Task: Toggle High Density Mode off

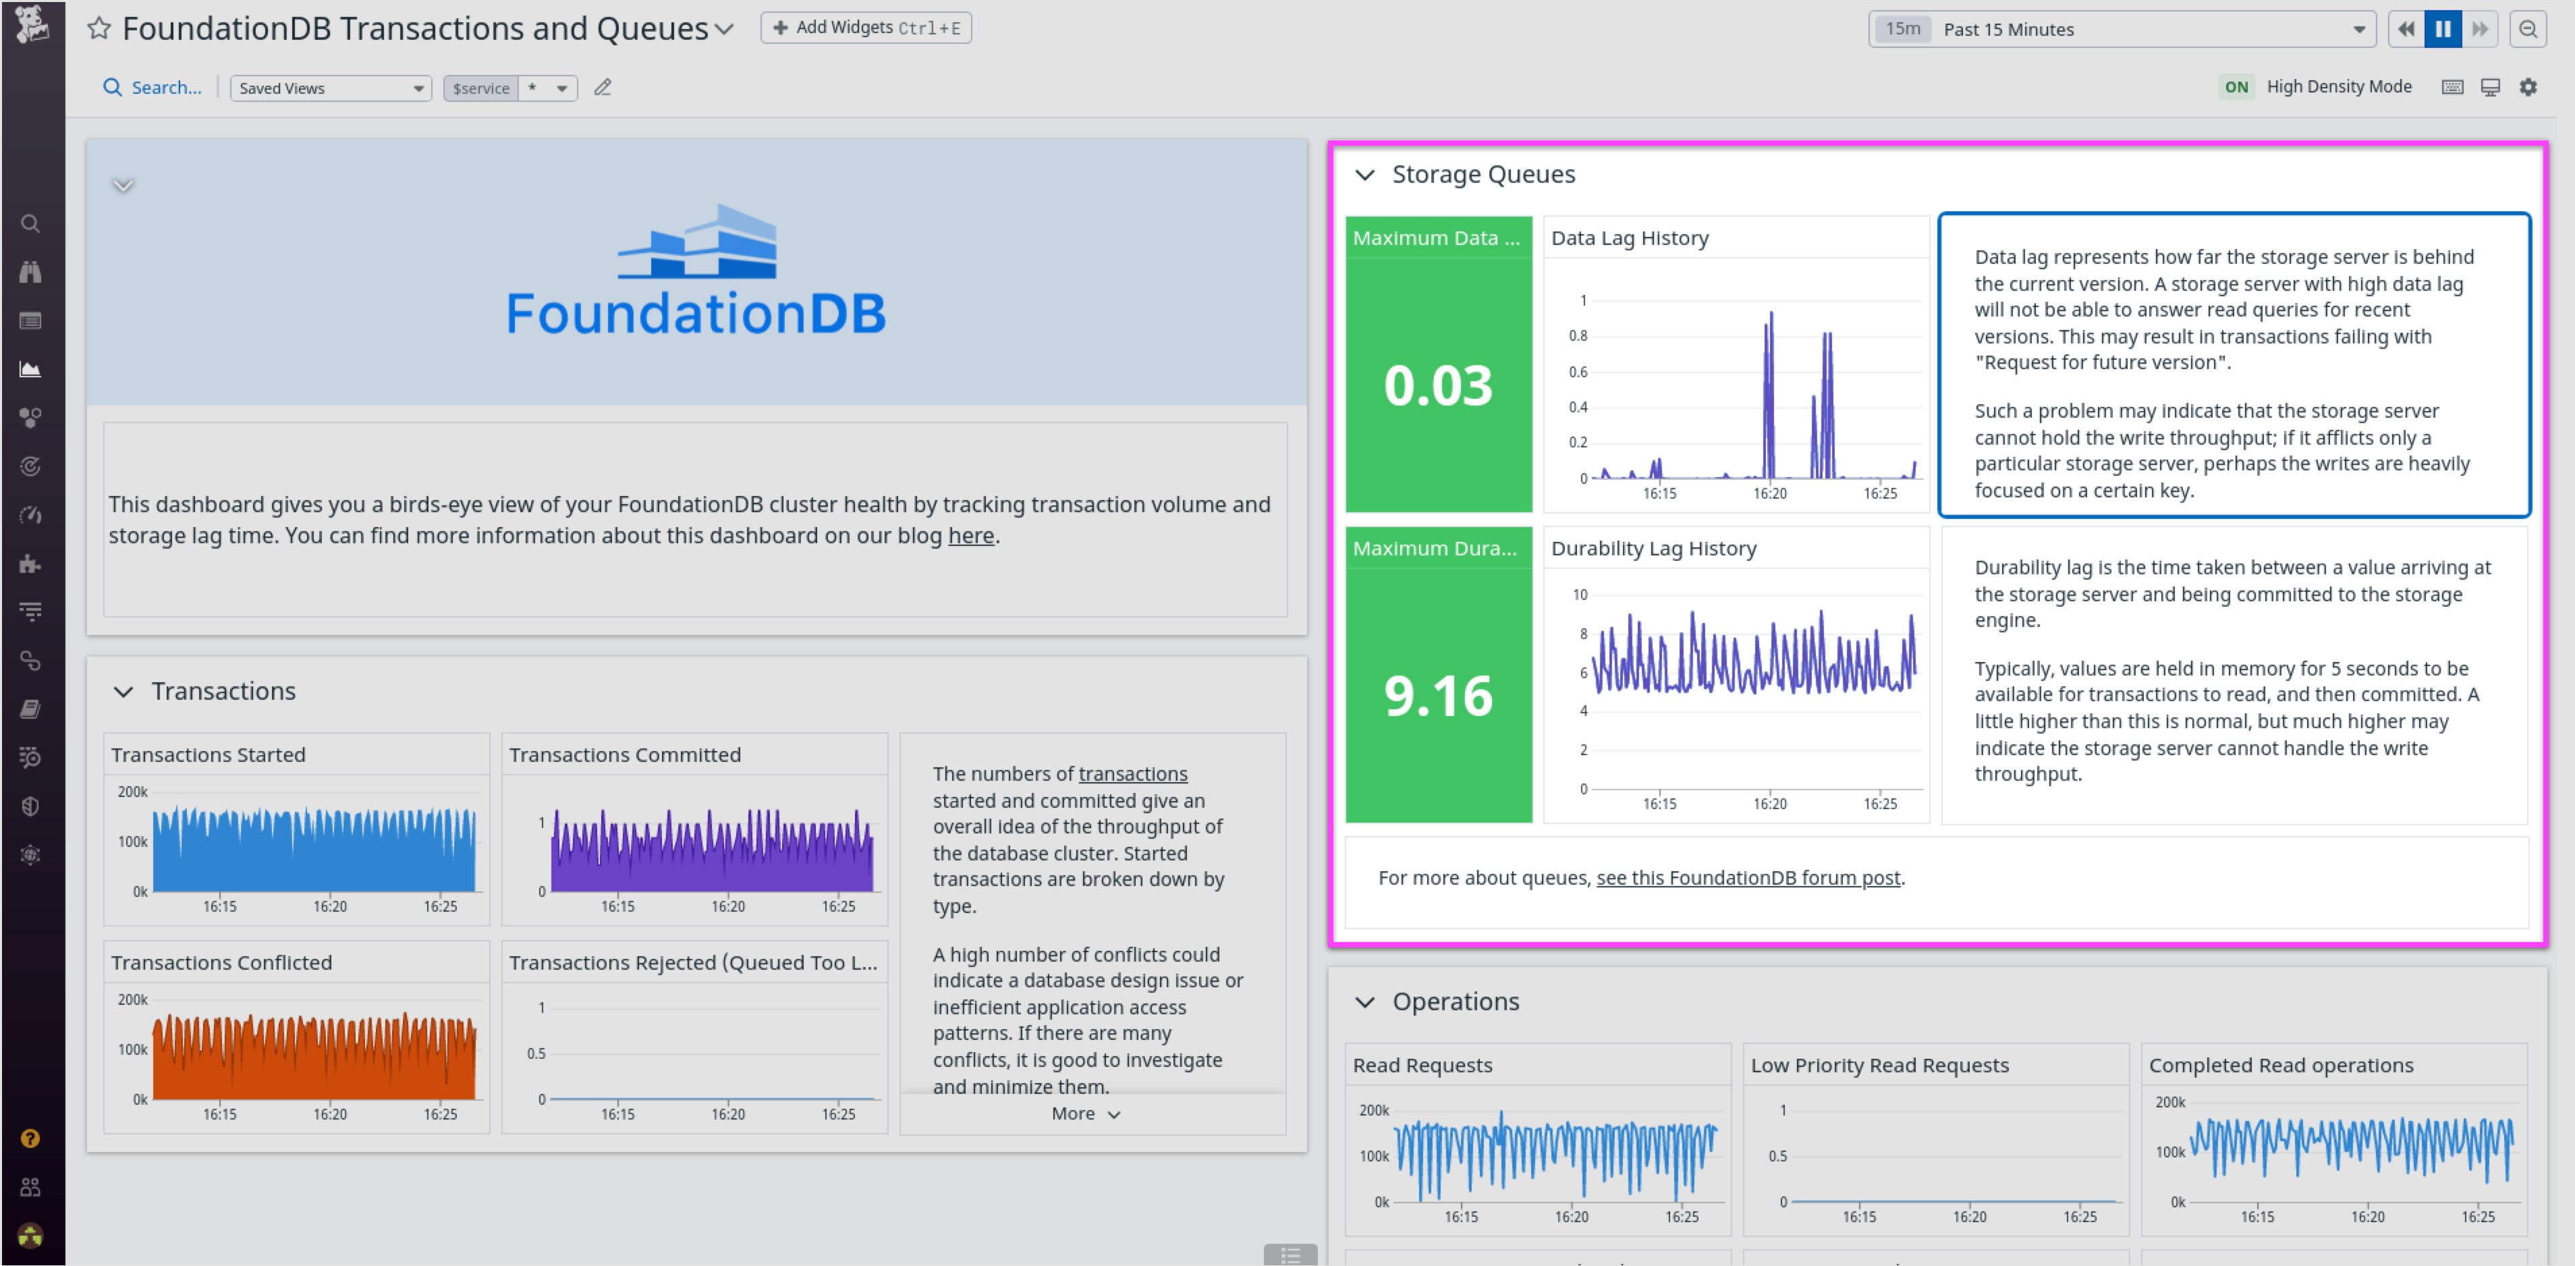Action: tap(2236, 87)
